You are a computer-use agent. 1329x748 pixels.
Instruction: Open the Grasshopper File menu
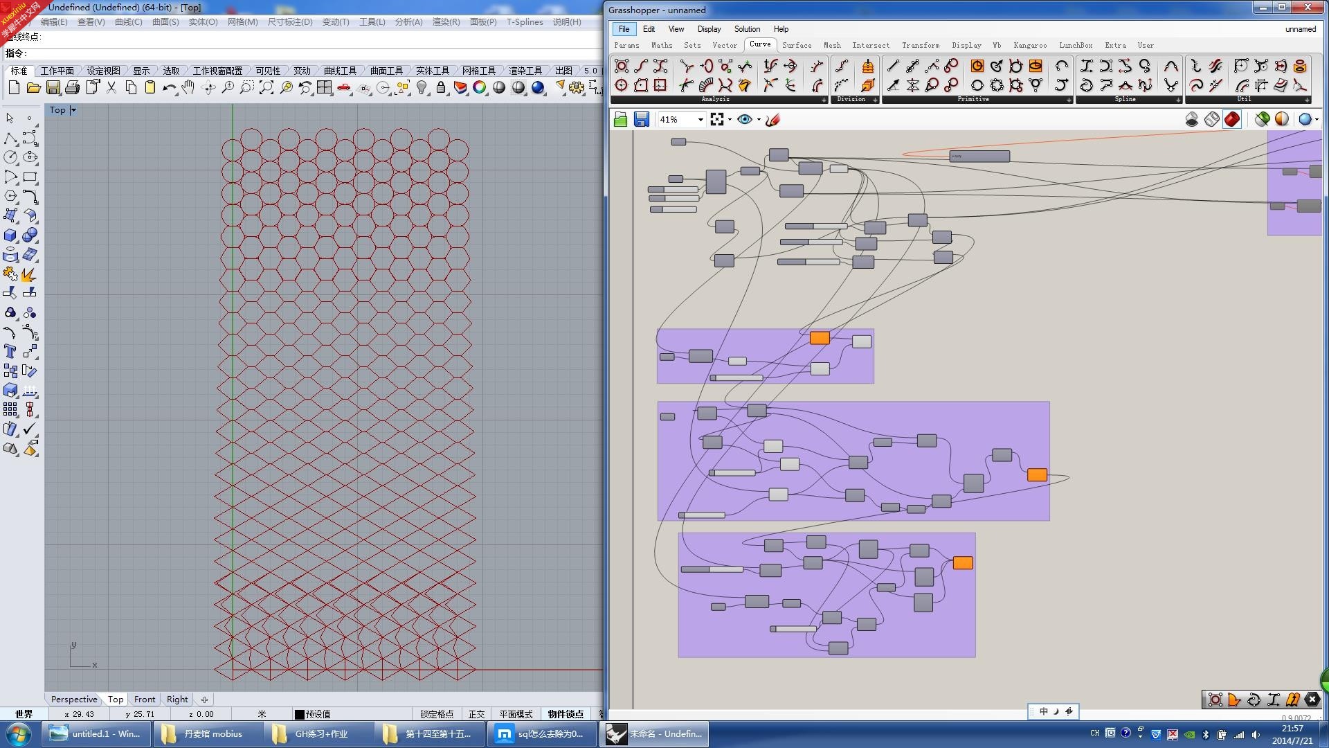tap(624, 29)
